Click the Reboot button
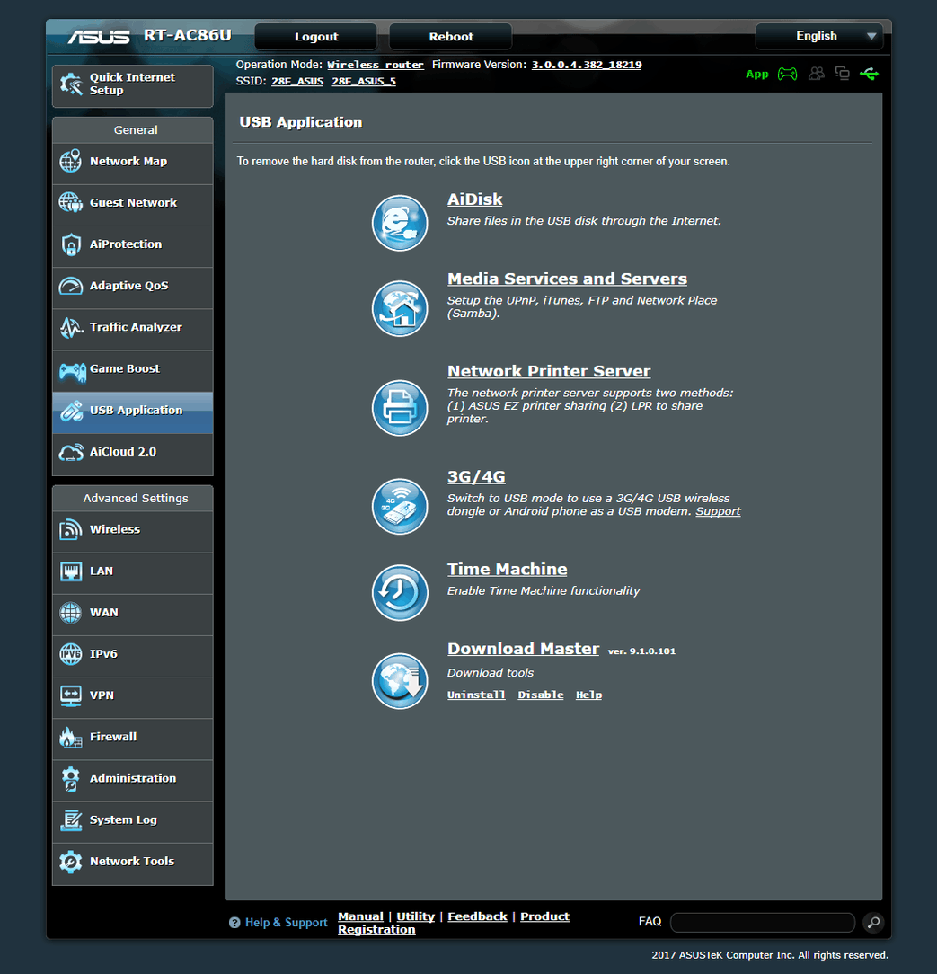Image resolution: width=937 pixels, height=974 pixels. 451,37
